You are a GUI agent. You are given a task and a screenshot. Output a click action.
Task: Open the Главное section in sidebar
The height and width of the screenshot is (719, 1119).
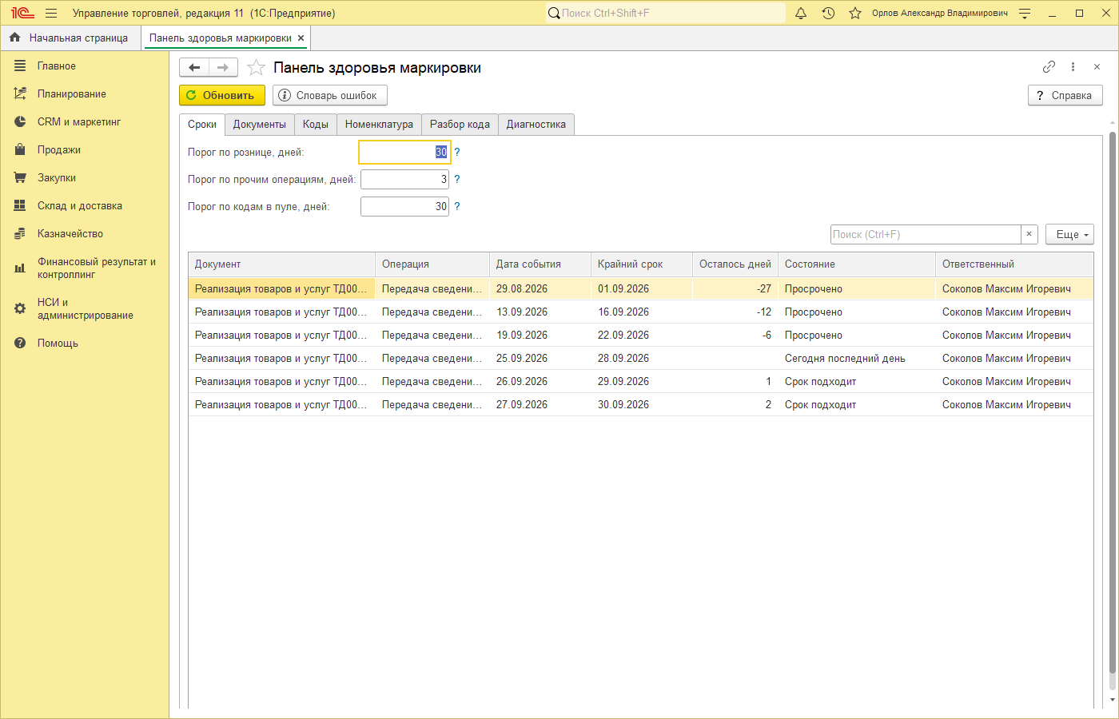[85, 66]
